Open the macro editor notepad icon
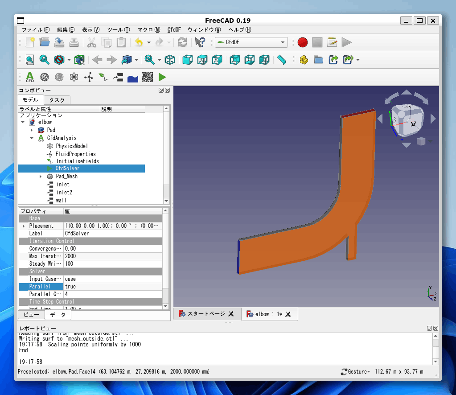This screenshot has width=456, height=395. 332,42
